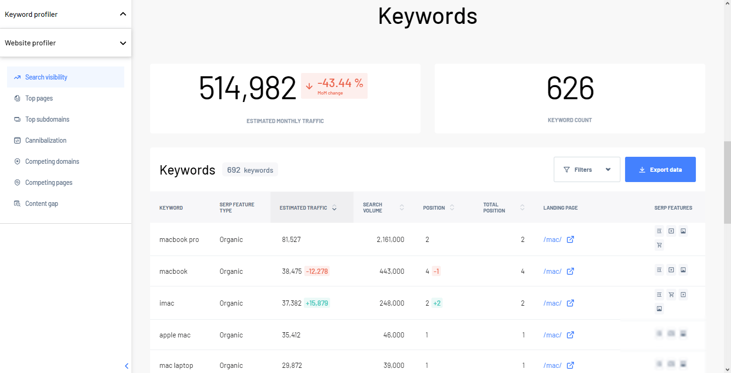The height and width of the screenshot is (373, 731).
Task: Collapse the sidebar with the left arrow
Action: 127,366
